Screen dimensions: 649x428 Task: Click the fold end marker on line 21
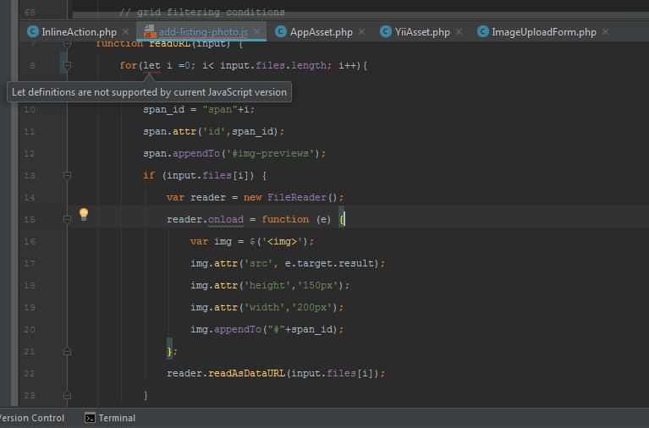pos(68,351)
